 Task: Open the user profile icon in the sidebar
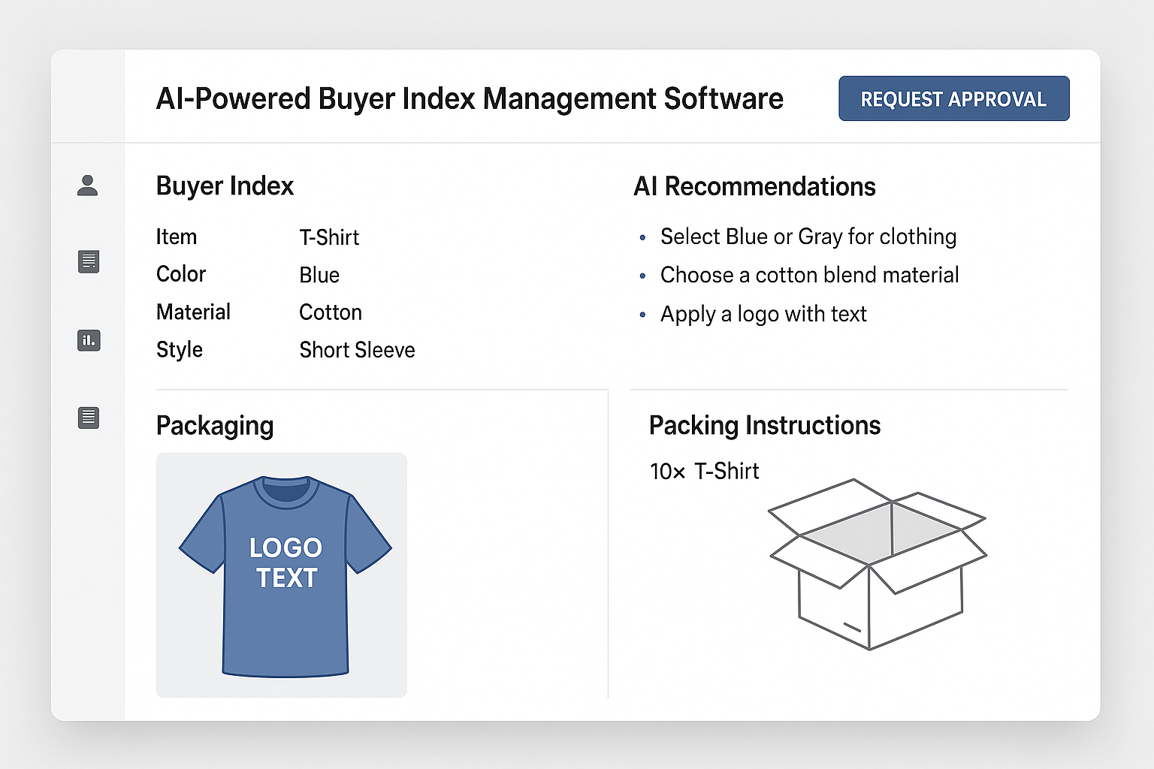[88, 186]
